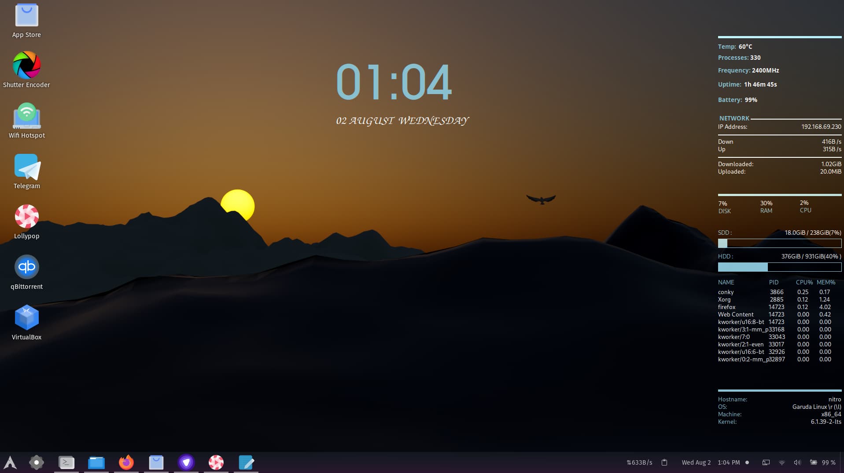
Task: Open the clipboard manager from the tray
Action: tap(664, 462)
